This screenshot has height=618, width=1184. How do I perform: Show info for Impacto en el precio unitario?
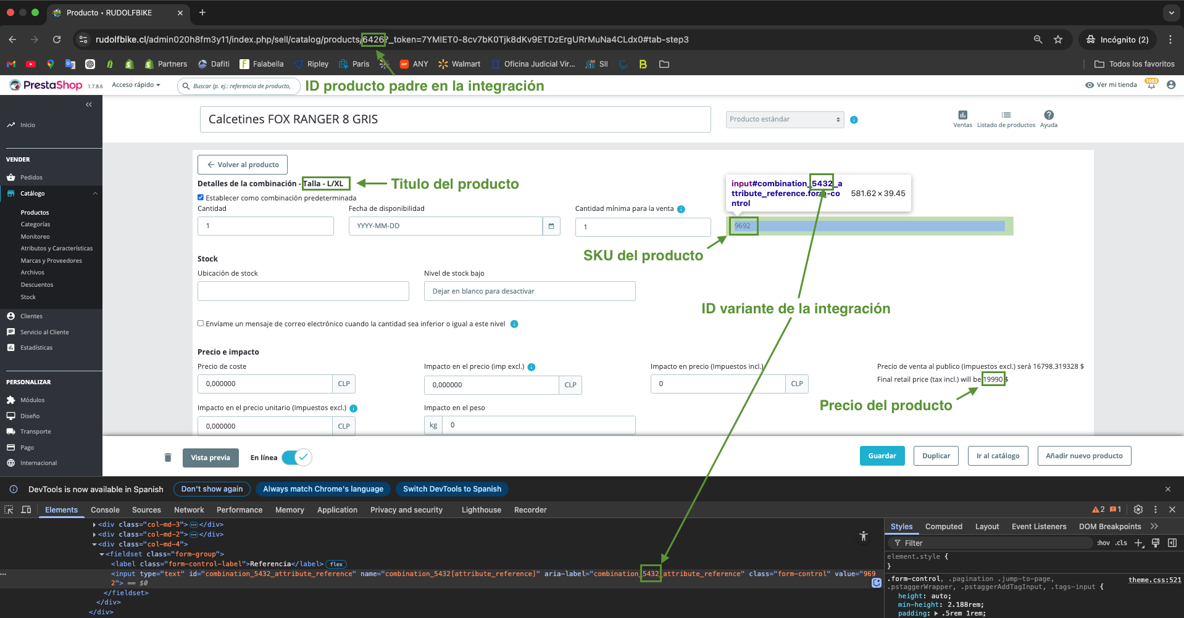click(x=354, y=408)
